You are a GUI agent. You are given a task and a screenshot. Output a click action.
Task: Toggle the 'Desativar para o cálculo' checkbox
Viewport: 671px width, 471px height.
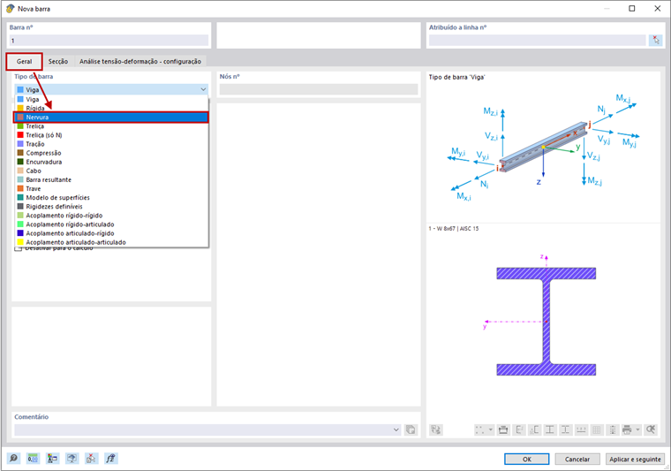(18, 249)
